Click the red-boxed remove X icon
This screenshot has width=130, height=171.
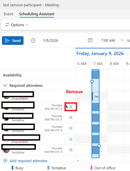(x=71, y=107)
